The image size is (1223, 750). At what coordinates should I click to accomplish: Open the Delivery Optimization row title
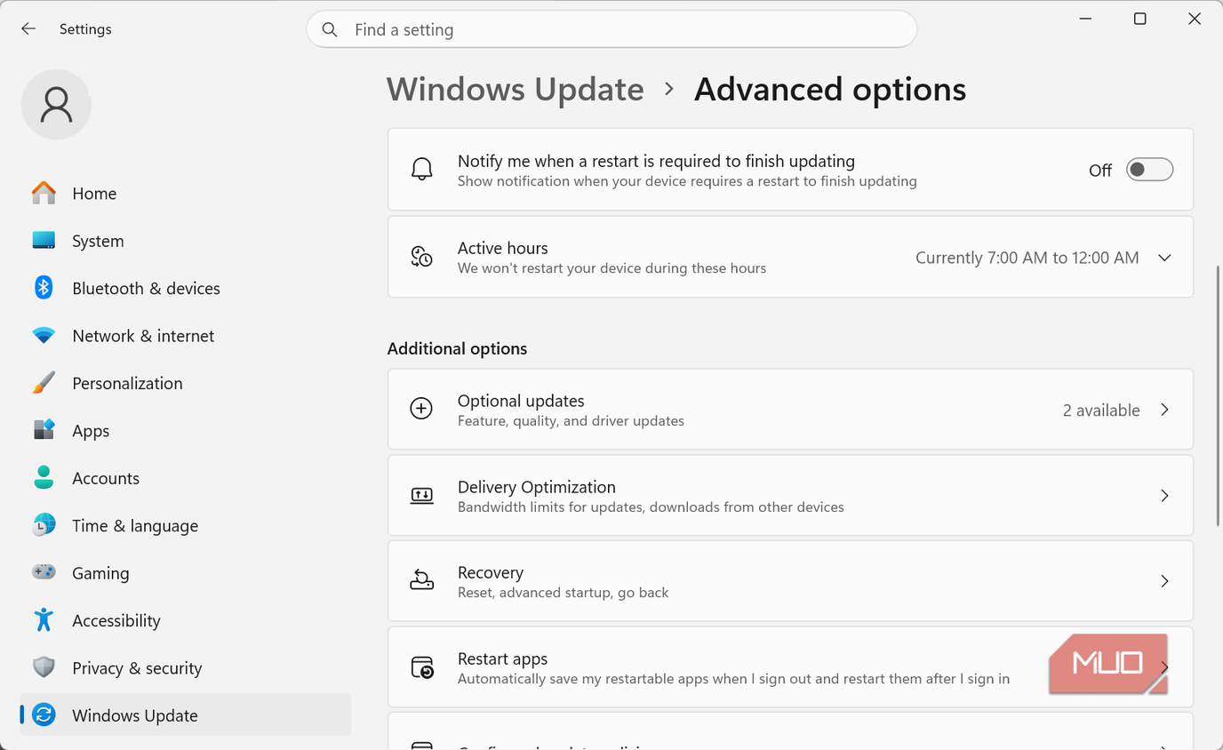click(x=537, y=487)
